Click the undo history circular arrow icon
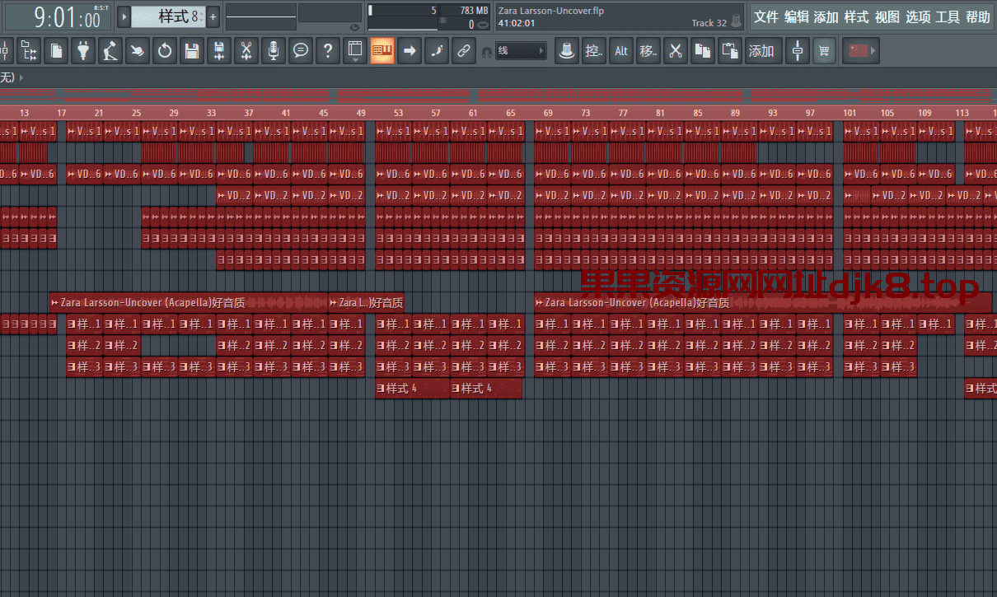The height and width of the screenshot is (597, 997). pos(164,51)
